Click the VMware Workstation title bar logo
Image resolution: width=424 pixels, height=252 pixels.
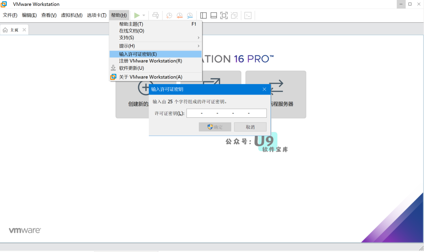(4, 4)
